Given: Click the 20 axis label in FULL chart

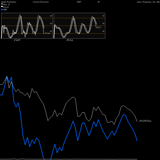Looking at the screenshot, I should tap(103, 31).
